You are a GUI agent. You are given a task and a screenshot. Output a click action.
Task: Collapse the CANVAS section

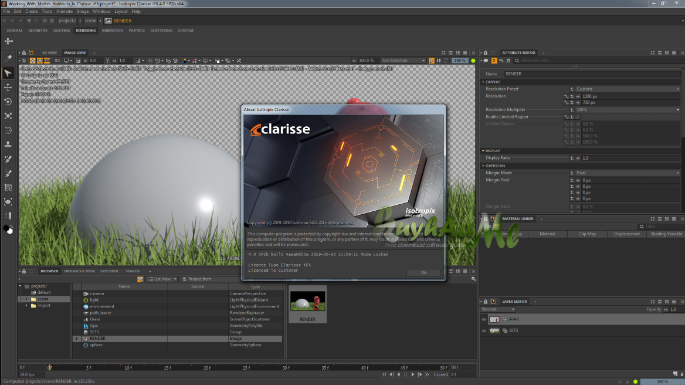[483, 82]
